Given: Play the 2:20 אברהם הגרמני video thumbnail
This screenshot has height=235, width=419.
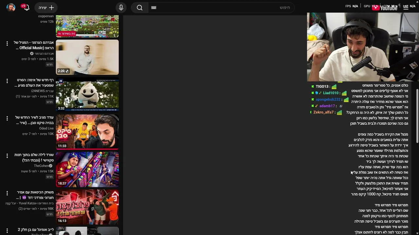Looking at the screenshot, I should (x=87, y=57).
